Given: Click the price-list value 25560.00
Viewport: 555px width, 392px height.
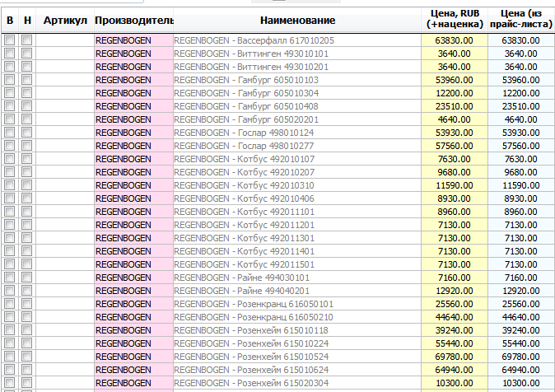Looking at the screenshot, I should (521, 304).
